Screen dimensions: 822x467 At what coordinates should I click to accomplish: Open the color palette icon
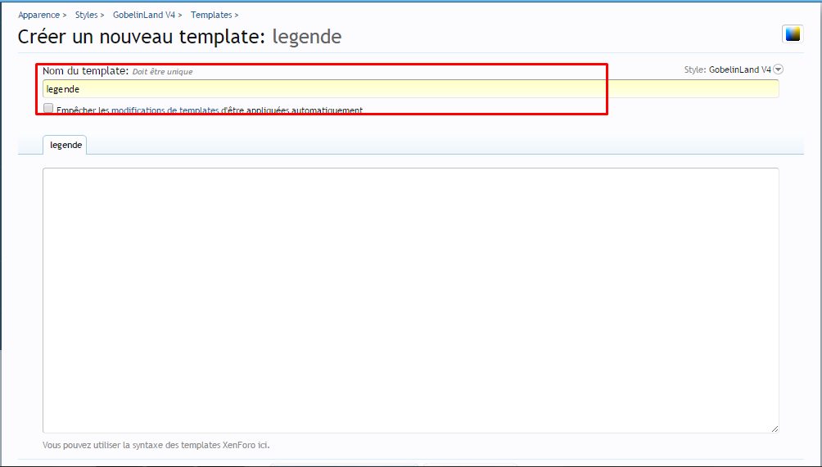(x=793, y=34)
